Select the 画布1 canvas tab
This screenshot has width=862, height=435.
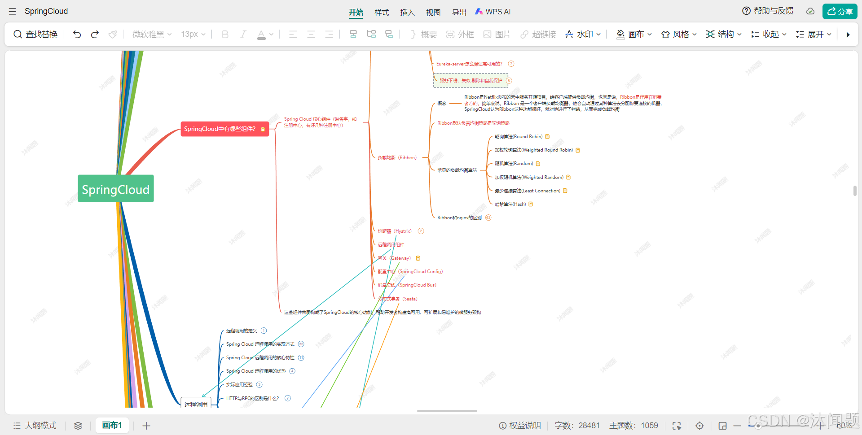[112, 425]
